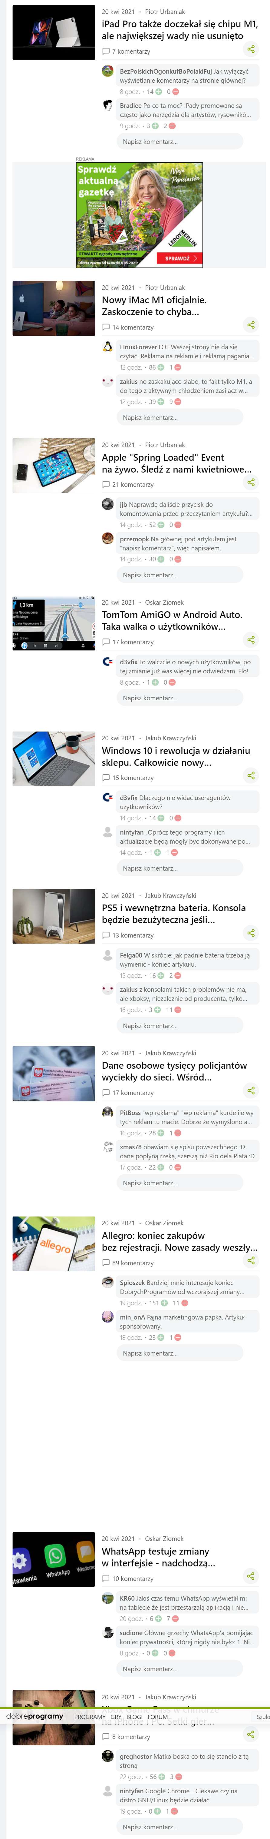The width and height of the screenshot is (270, 1839).
Task: Share the Allegro koniec zakupów article
Action: tap(251, 1261)
